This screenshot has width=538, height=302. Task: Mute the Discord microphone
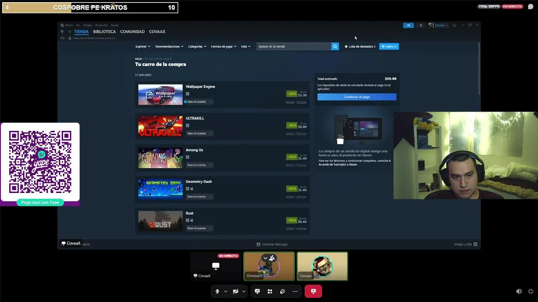point(217,292)
